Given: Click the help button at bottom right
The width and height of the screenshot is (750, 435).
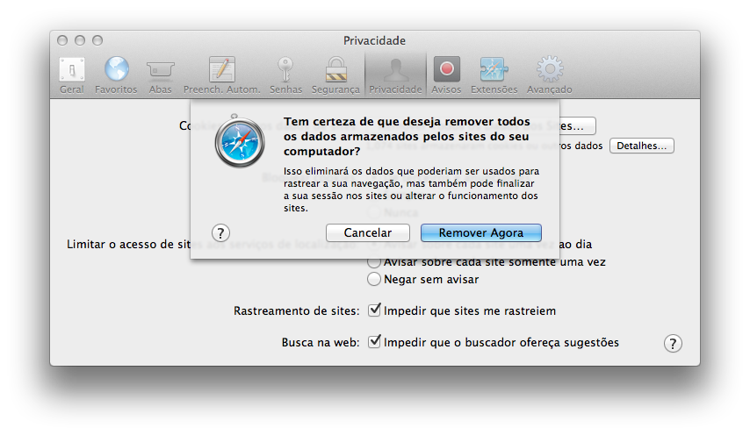Looking at the screenshot, I should point(673,343).
